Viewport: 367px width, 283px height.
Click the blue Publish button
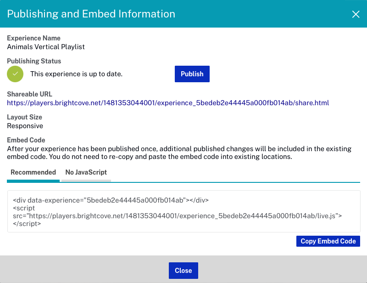pyautogui.click(x=192, y=74)
